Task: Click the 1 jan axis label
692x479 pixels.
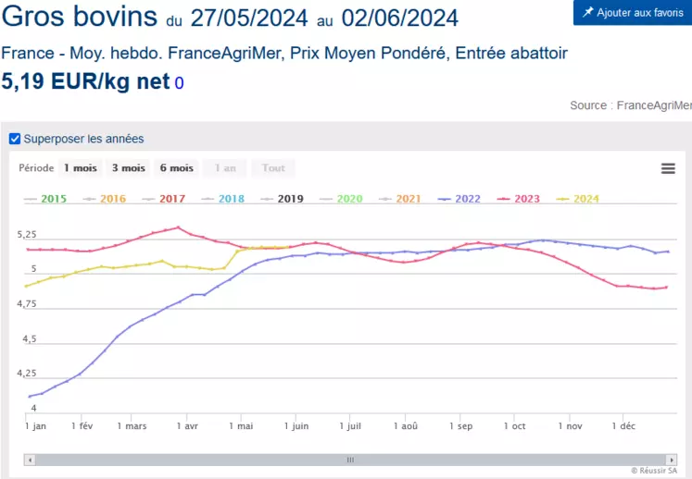Action: (35, 426)
